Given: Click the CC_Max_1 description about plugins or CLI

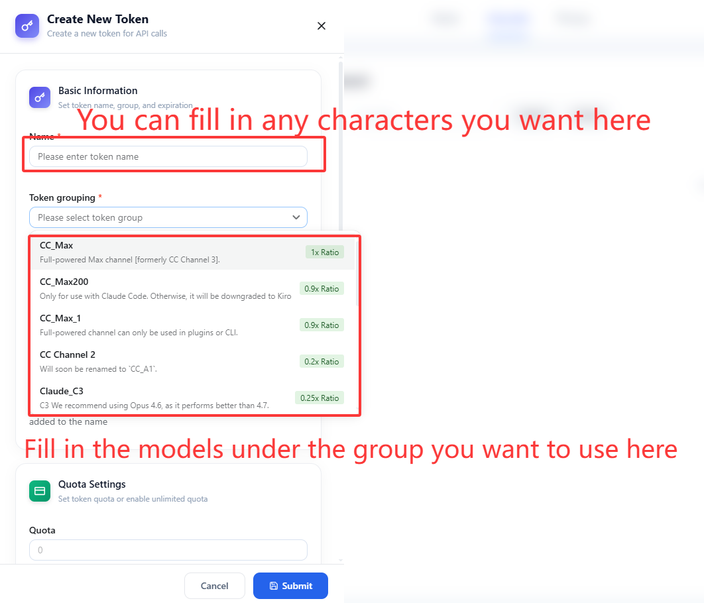Looking at the screenshot, I should (x=139, y=333).
